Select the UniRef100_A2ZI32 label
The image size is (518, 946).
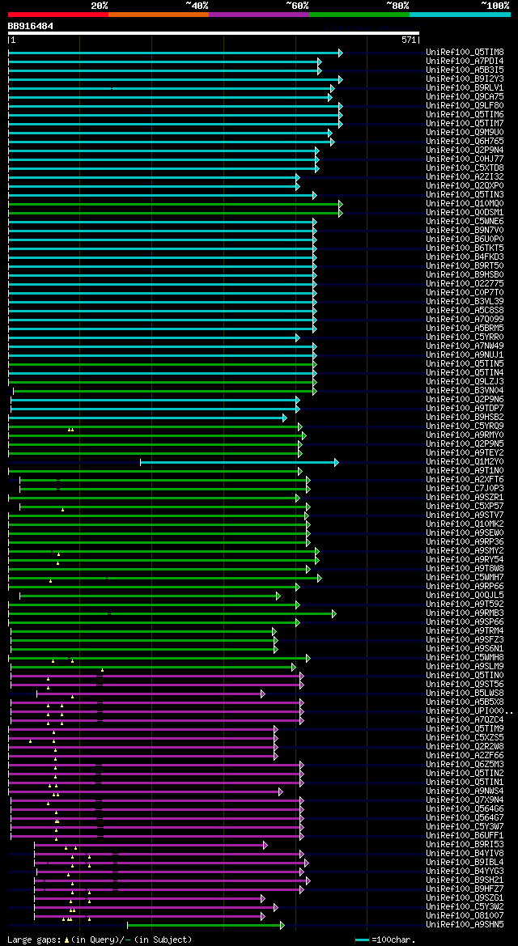click(x=465, y=177)
